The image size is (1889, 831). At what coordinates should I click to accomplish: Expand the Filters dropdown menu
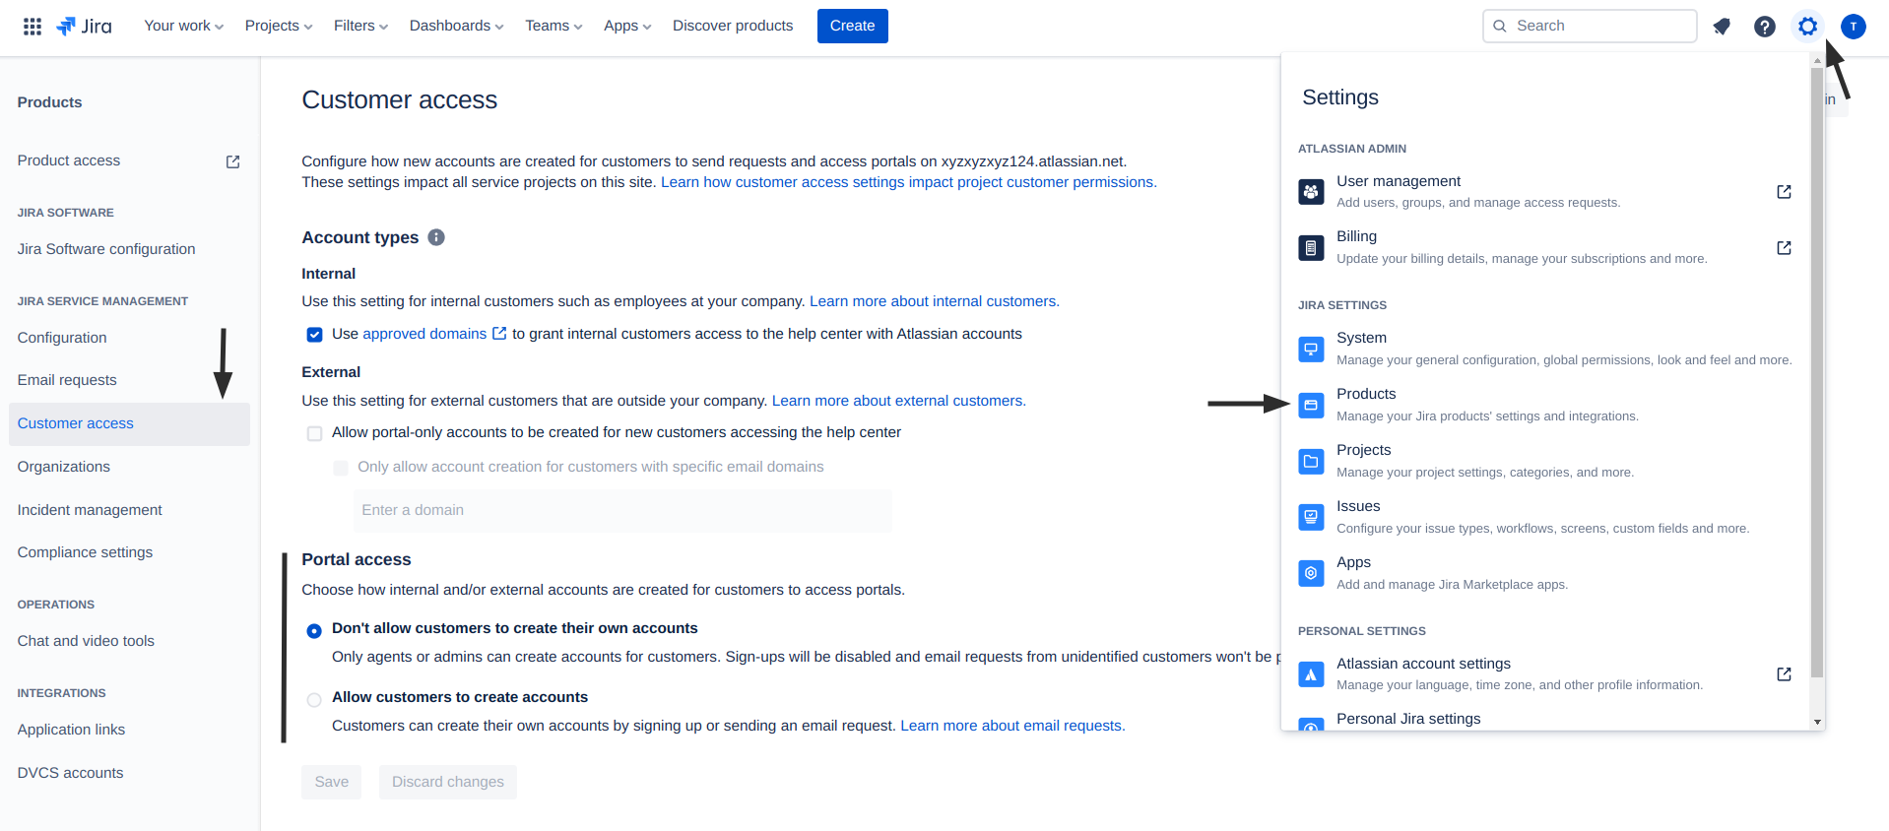[360, 26]
